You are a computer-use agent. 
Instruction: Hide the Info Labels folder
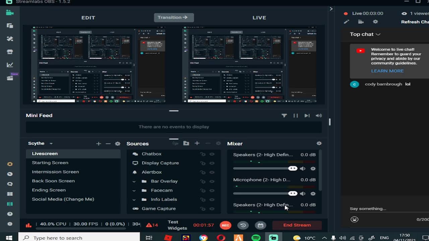(x=212, y=199)
